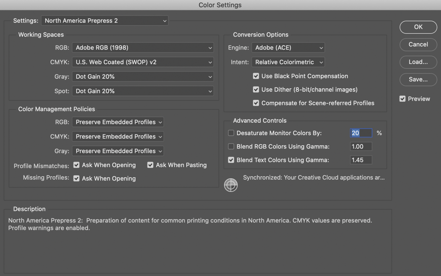Open the Gray working space dropdown
The image size is (441, 276).
coord(143,77)
